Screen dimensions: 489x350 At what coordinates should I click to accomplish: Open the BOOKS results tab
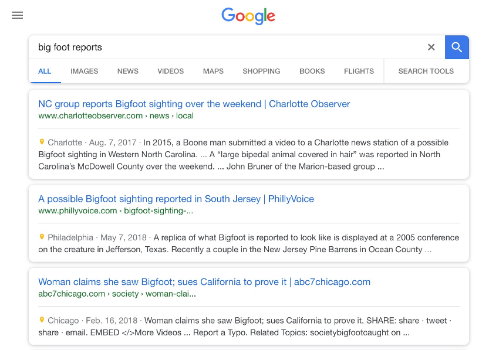[x=312, y=71]
